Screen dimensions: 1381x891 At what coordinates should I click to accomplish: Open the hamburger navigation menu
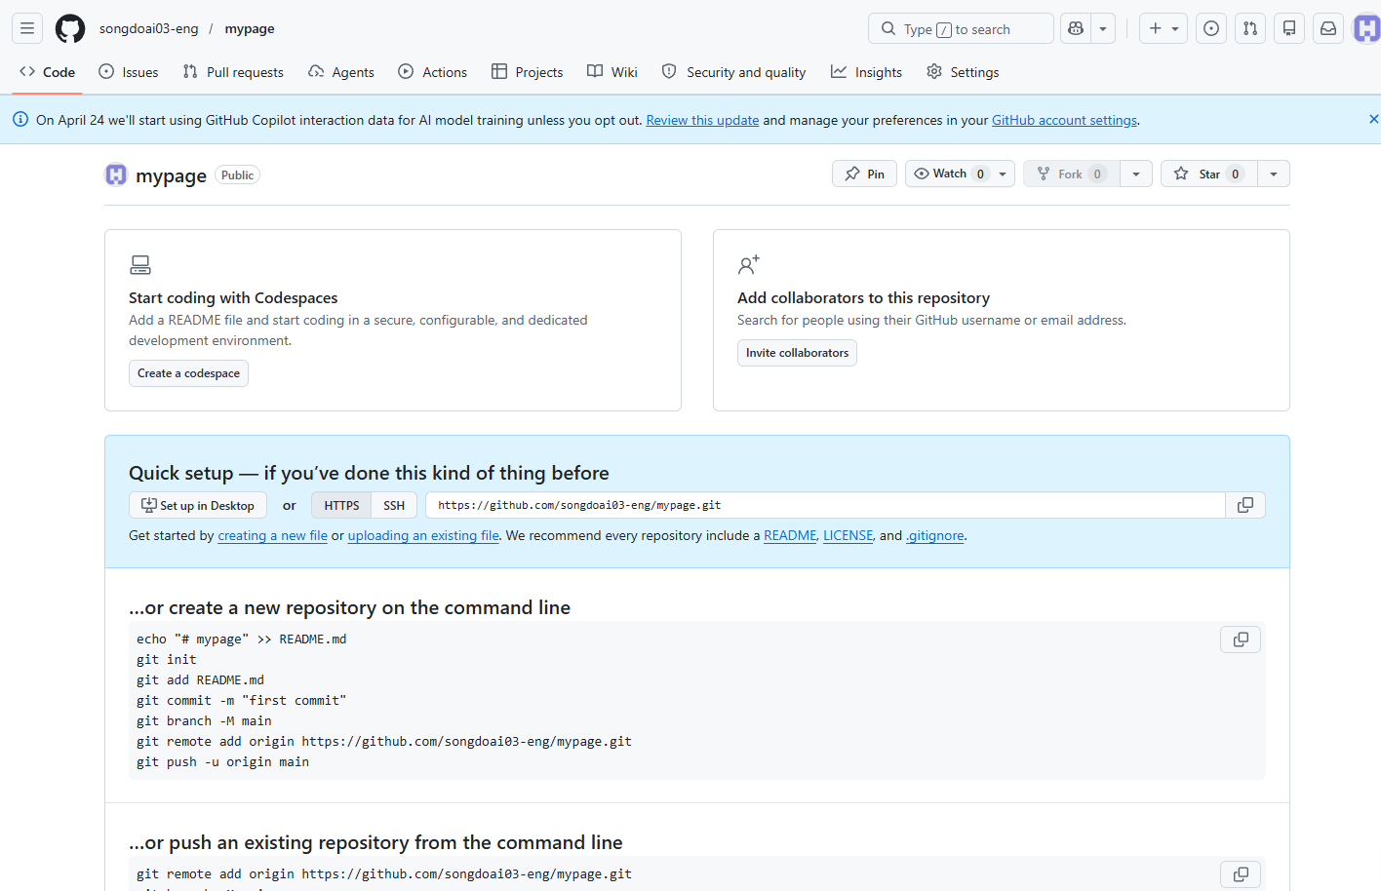(x=27, y=28)
